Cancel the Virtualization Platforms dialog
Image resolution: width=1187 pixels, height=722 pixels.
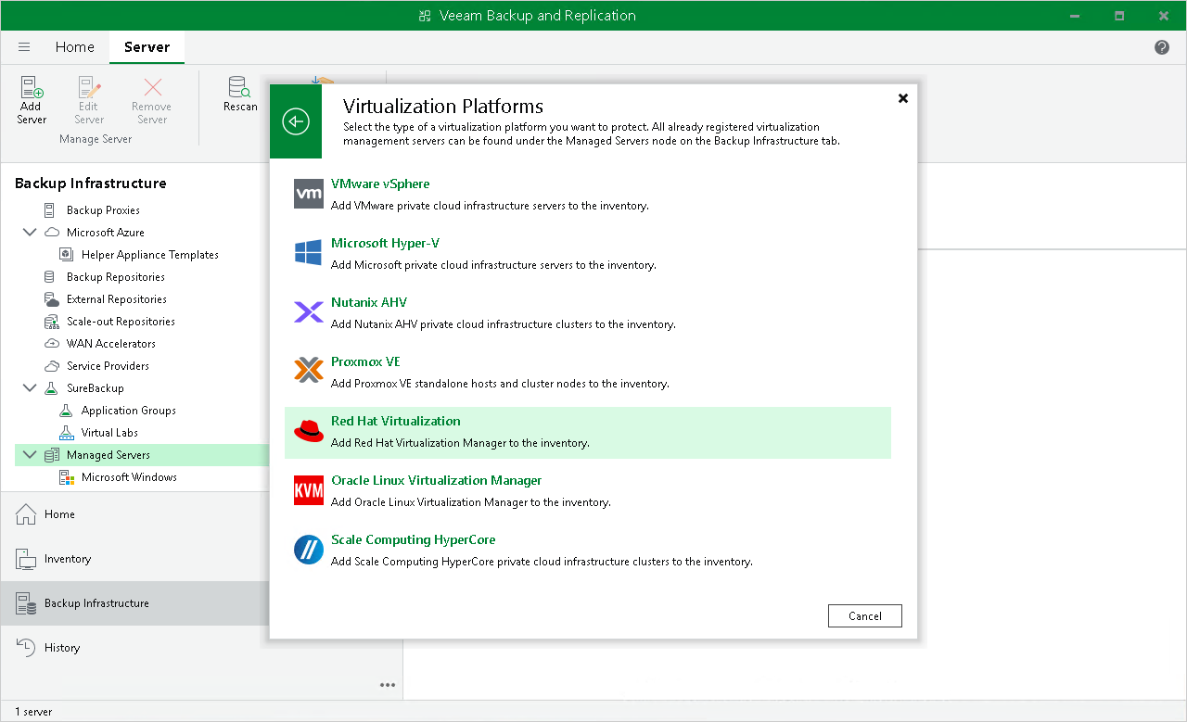864,616
